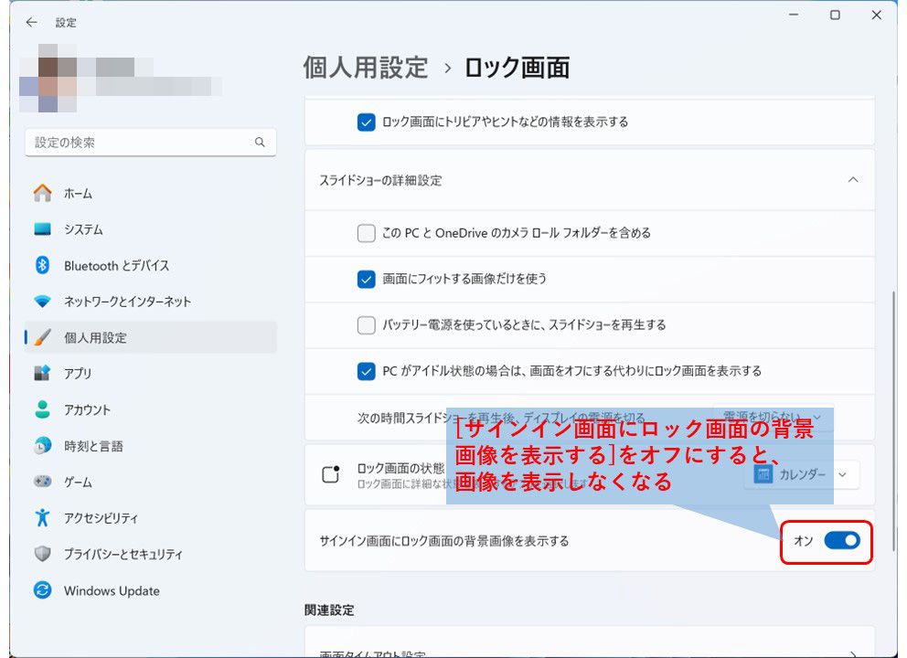The width and height of the screenshot is (907, 658).
Task: Go to 時刻と言語
Action: pyautogui.click(x=150, y=446)
